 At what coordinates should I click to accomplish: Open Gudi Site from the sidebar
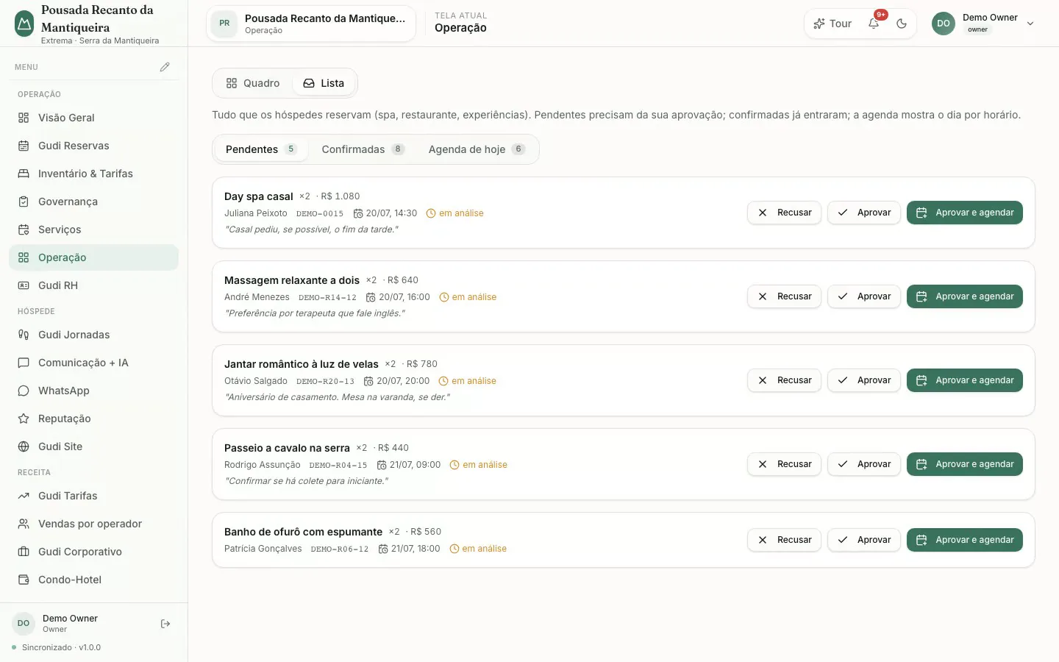pos(93,446)
